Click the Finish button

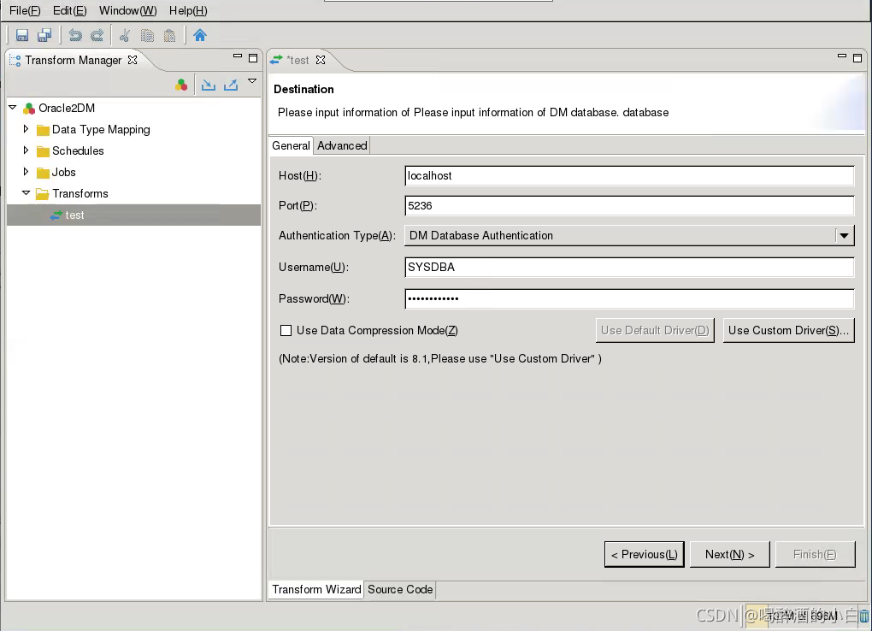click(815, 554)
